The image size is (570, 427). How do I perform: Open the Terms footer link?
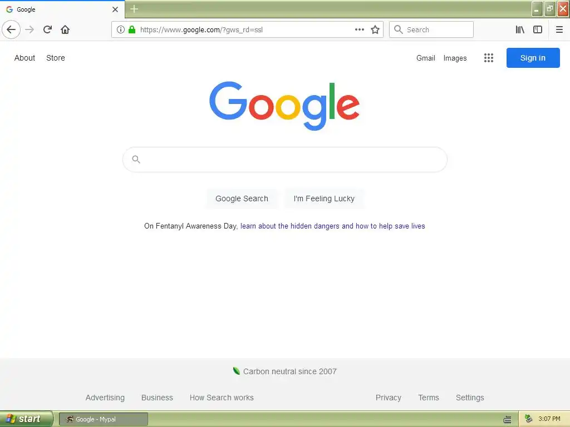pyautogui.click(x=429, y=398)
